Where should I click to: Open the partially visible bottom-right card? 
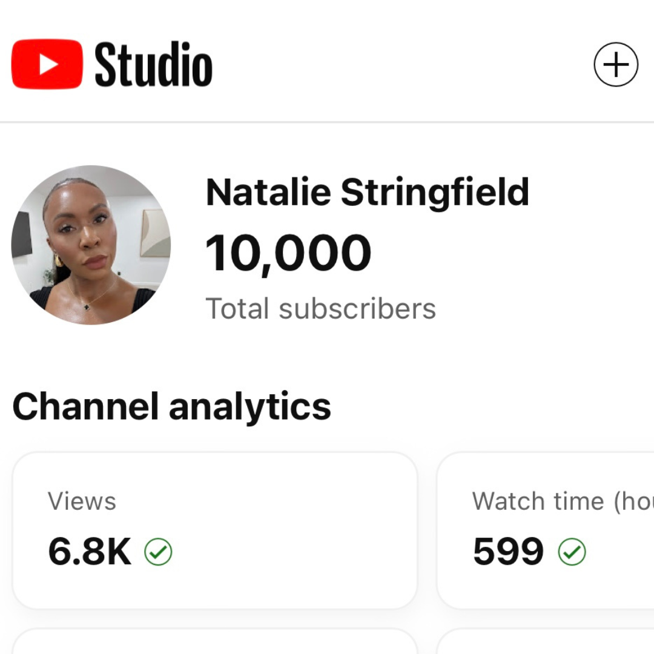pos(545,642)
